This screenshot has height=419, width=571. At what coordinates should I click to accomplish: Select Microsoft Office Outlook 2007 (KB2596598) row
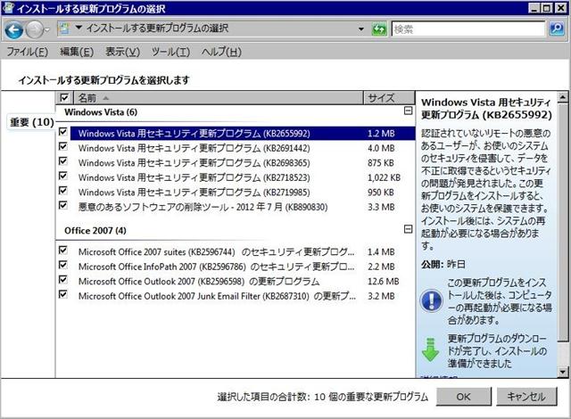(x=243, y=282)
